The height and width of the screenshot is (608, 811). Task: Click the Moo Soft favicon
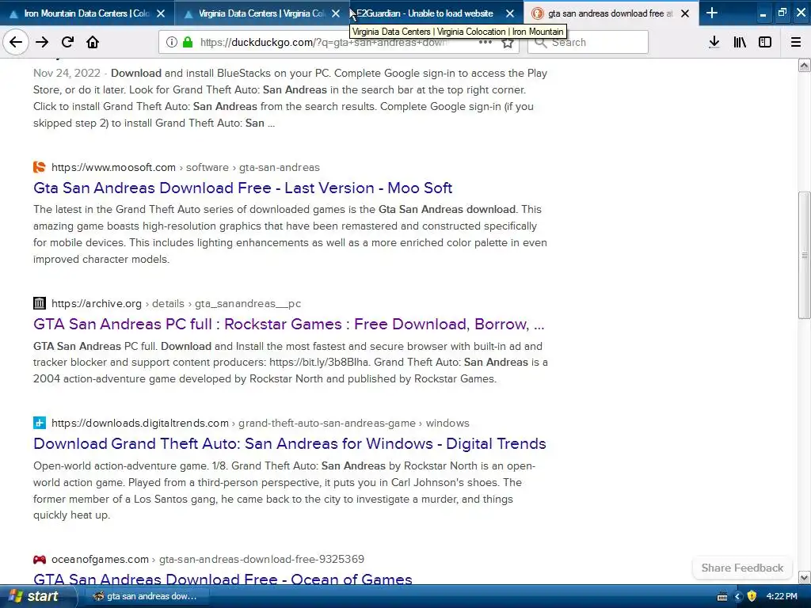click(x=40, y=167)
